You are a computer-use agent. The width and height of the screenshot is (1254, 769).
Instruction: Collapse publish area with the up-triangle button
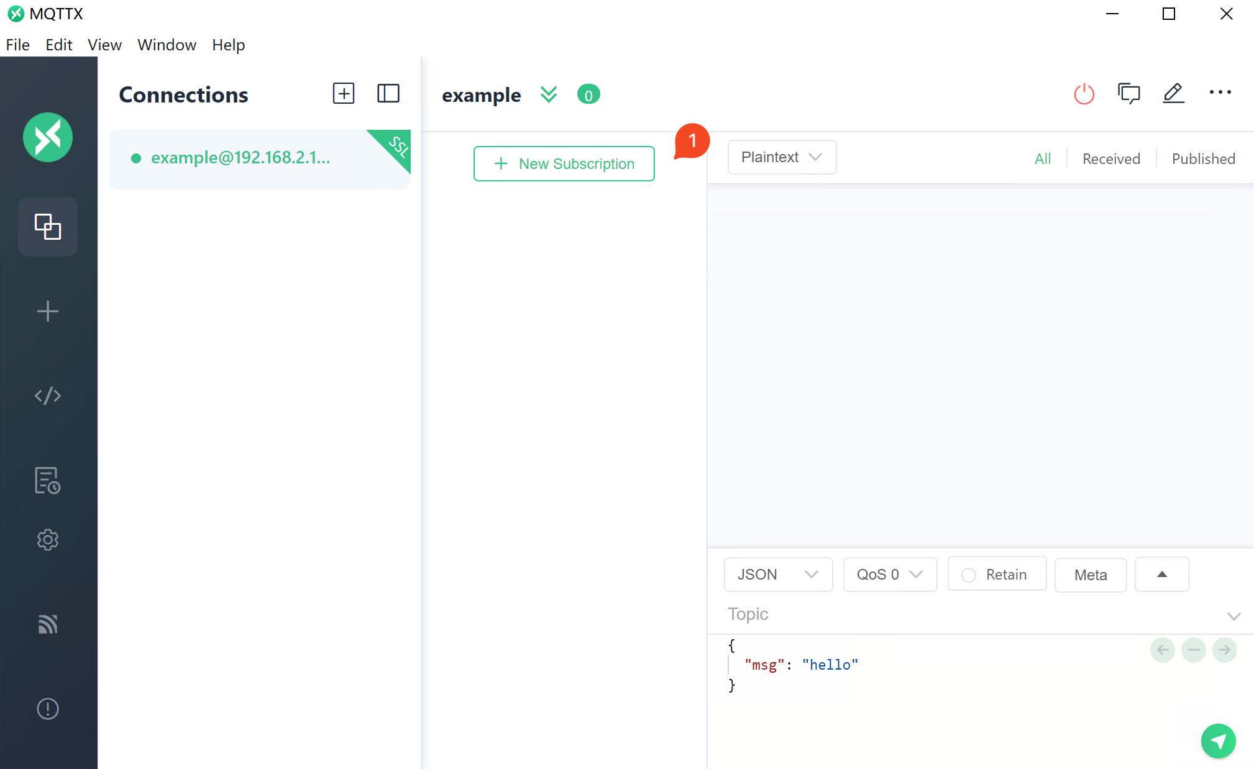1162,575
